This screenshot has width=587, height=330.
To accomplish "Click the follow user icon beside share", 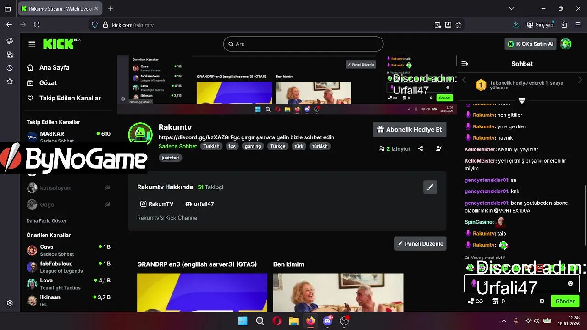I will tap(439, 148).
